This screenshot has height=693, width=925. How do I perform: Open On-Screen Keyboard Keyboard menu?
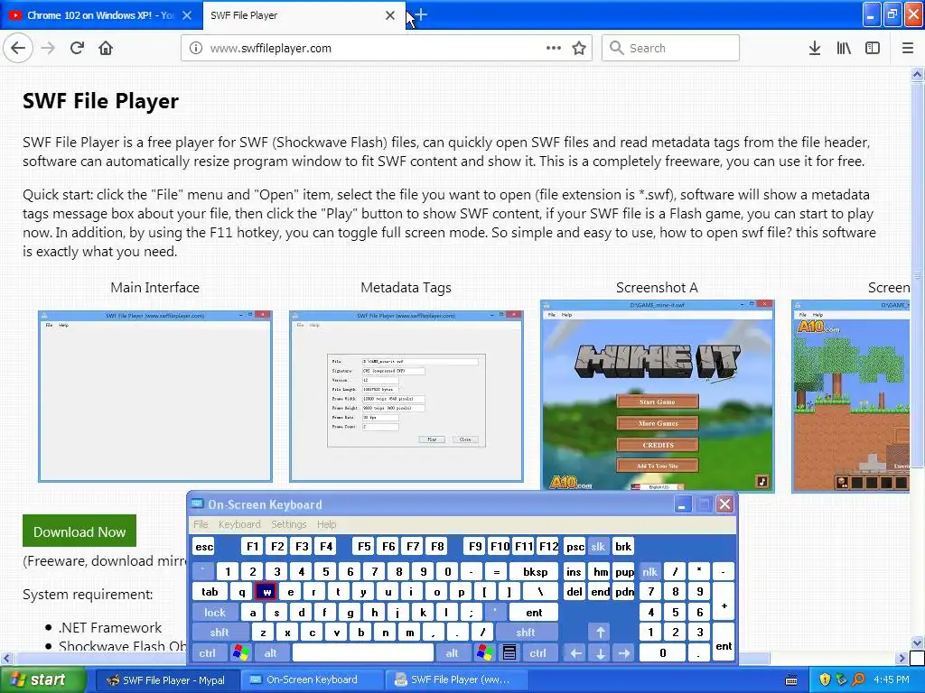pyautogui.click(x=238, y=524)
